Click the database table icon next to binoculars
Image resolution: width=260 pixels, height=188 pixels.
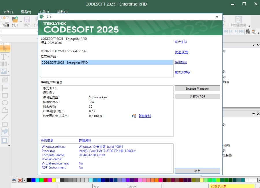(254, 31)
